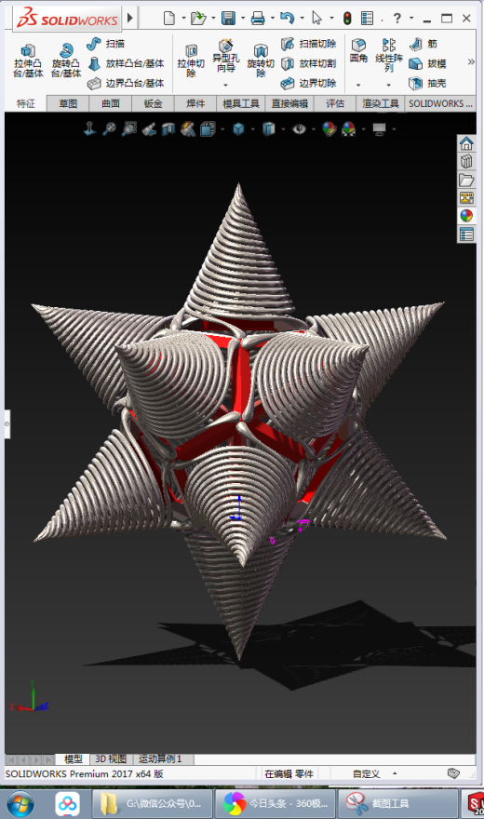Open the Display Style icon
Screen dimensions: 484x819
(x=269, y=128)
